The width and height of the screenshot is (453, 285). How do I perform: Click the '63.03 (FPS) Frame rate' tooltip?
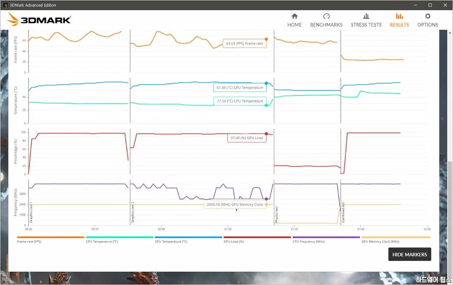tap(244, 43)
